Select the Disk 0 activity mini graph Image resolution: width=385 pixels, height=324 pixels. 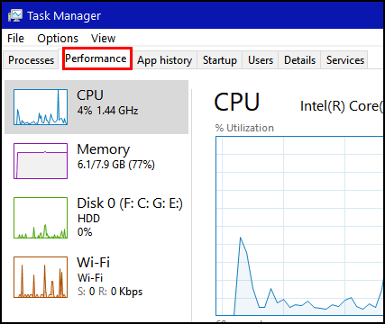point(41,218)
